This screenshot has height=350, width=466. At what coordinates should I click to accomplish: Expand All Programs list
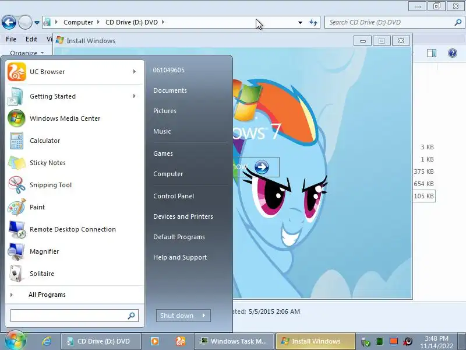(47, 295)
